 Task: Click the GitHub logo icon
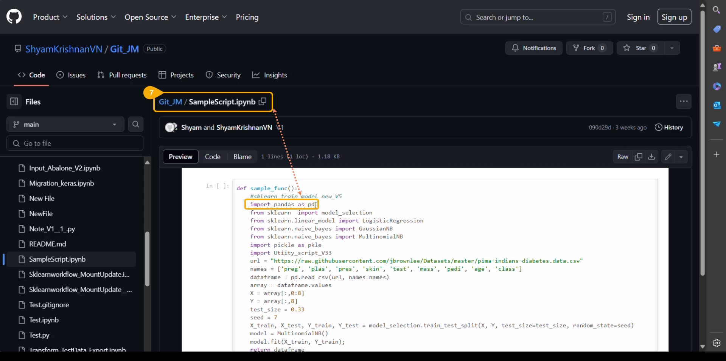[x=14, y=17]
